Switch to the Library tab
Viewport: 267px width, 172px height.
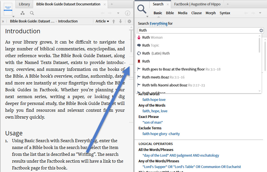click(24, 4)
